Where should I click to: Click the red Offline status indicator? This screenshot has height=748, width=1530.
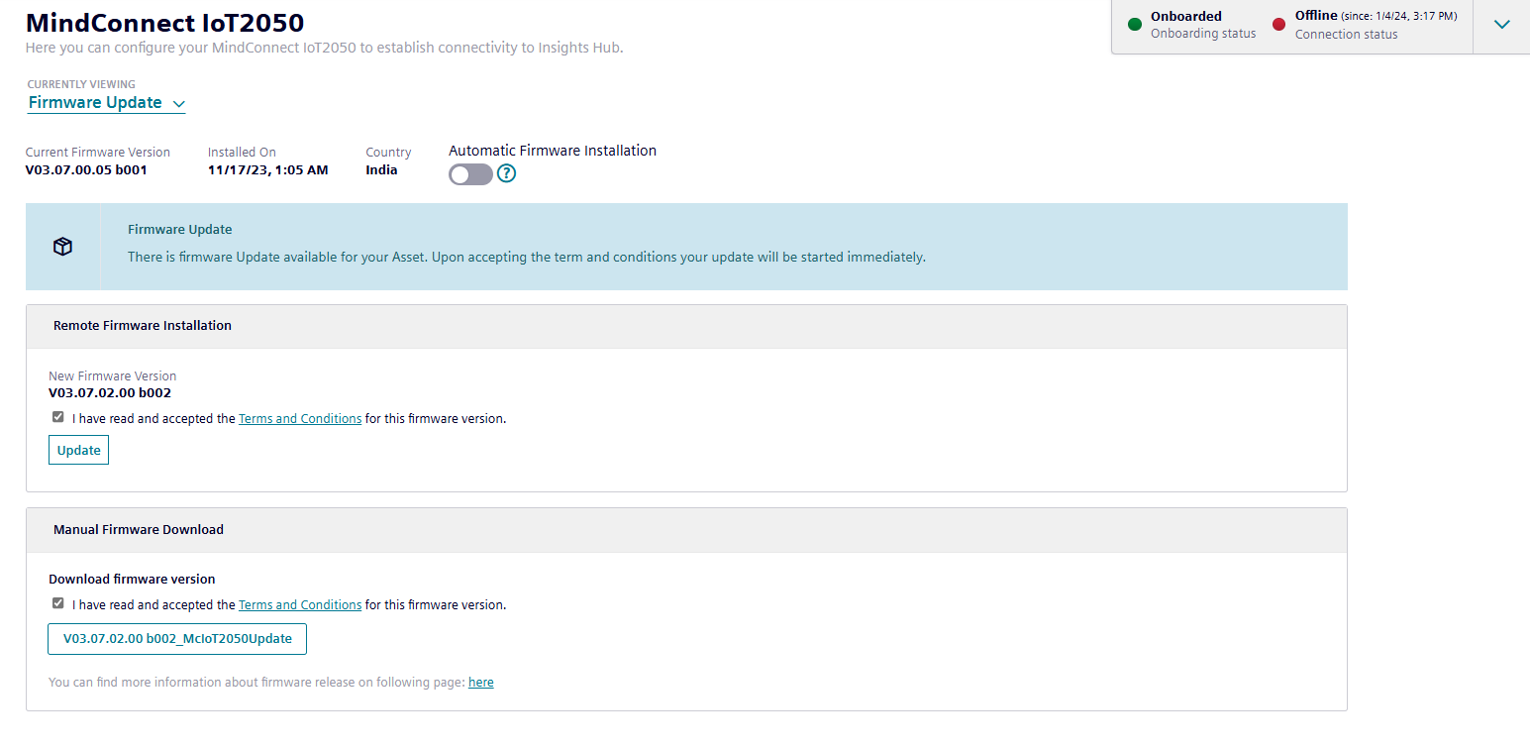(x=1278, y=24)
